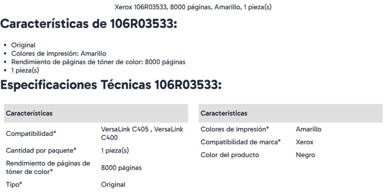The width and height of the screenshot is (385, 193).
Task: Click the 'Negro' product color value
Action: pyautogui.click(x=305, y=155)
